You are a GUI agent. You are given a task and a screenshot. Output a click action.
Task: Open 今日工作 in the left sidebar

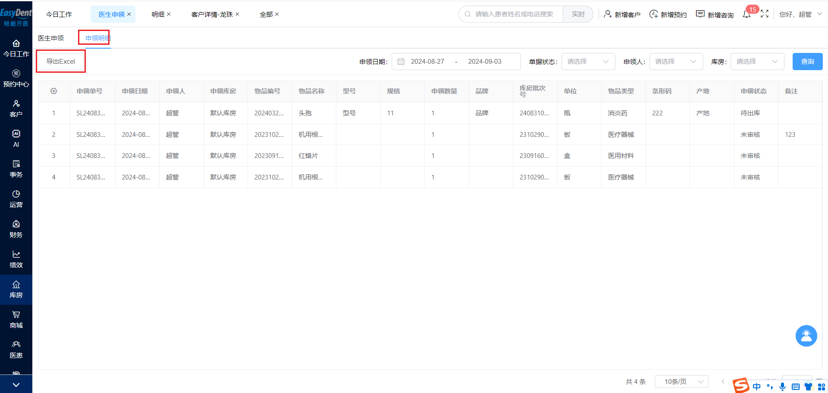16,48
